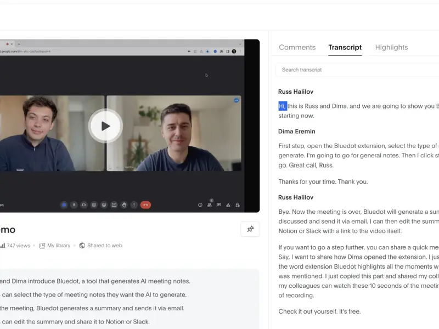
Task: Click transcript line "Check it out yourself. It's free."
Action: tap(319, 311)
